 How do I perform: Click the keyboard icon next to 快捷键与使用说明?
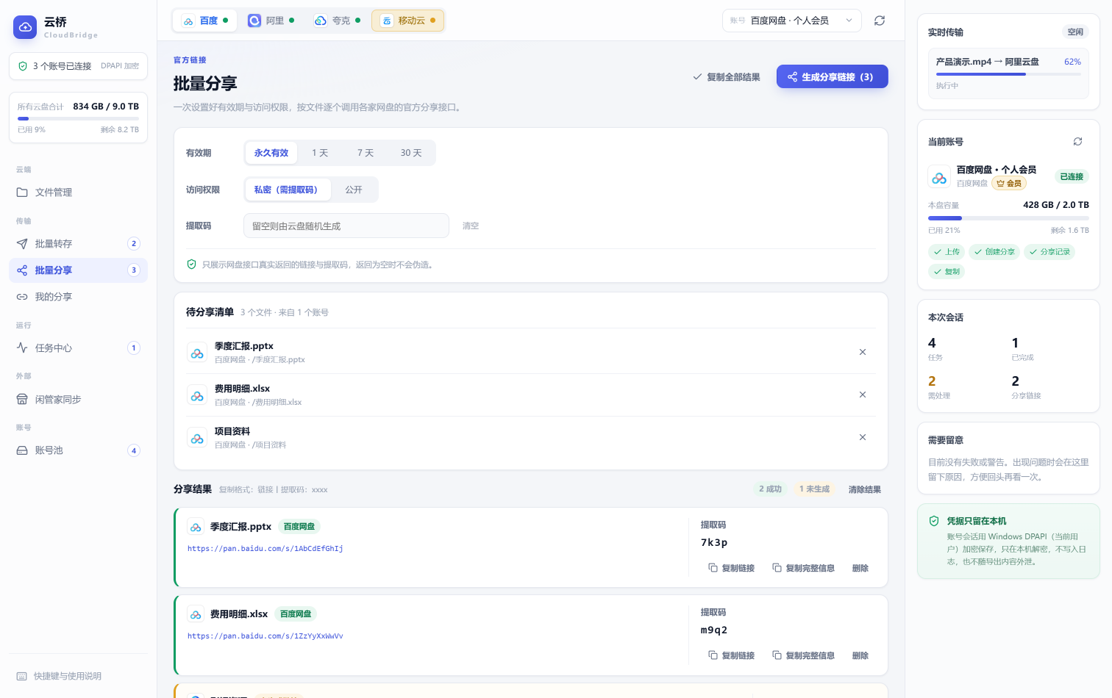(x=21, y=676)
